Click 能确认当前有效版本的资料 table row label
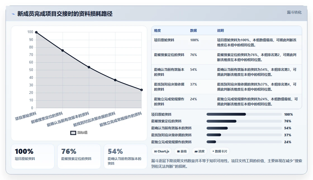 (x=169, y=72)
